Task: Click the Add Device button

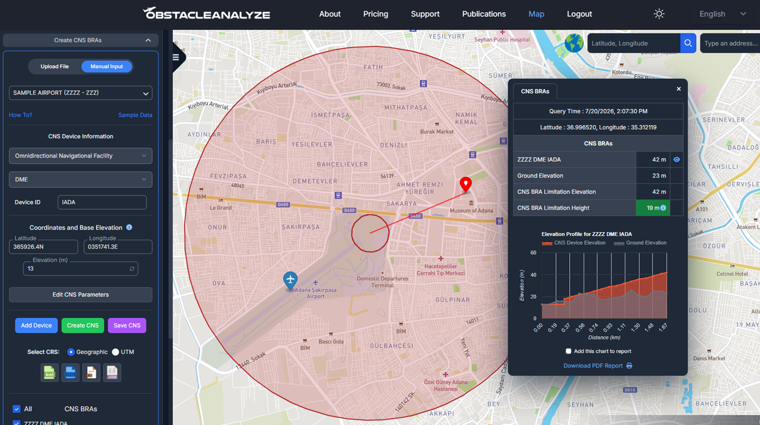Action: tap(36, 326)
